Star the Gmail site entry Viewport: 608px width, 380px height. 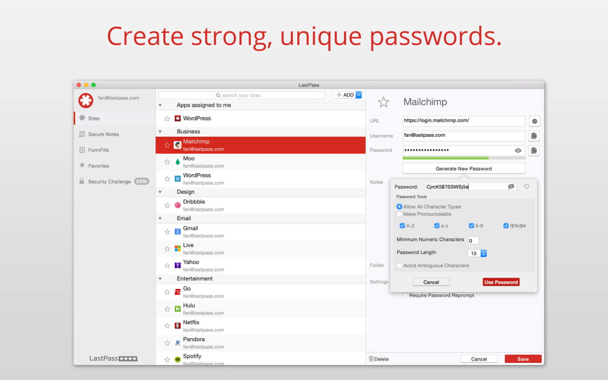[167, 232]
